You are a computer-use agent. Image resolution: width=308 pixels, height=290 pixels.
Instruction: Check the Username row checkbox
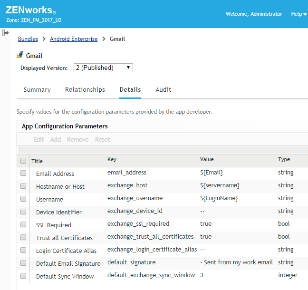(x=23, y=199)
